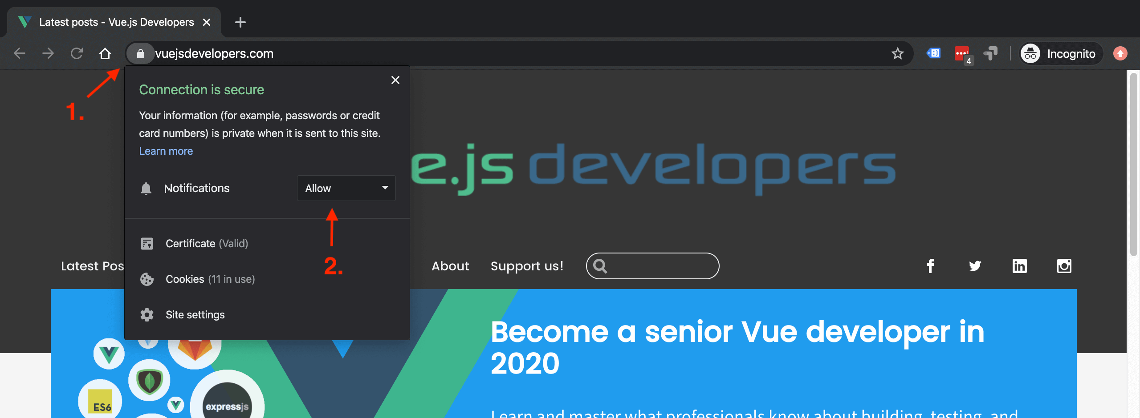1140x418 pixels.
Task: Open the Facebook social icon
Action: pyautogui.click(x=930, y=266)
